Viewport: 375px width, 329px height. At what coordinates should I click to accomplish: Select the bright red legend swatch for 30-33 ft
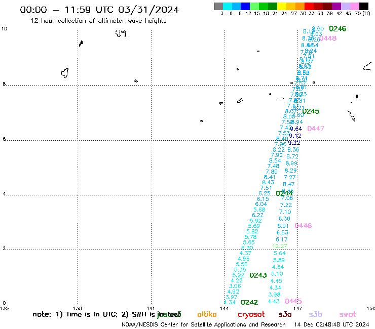click(309, 6)
